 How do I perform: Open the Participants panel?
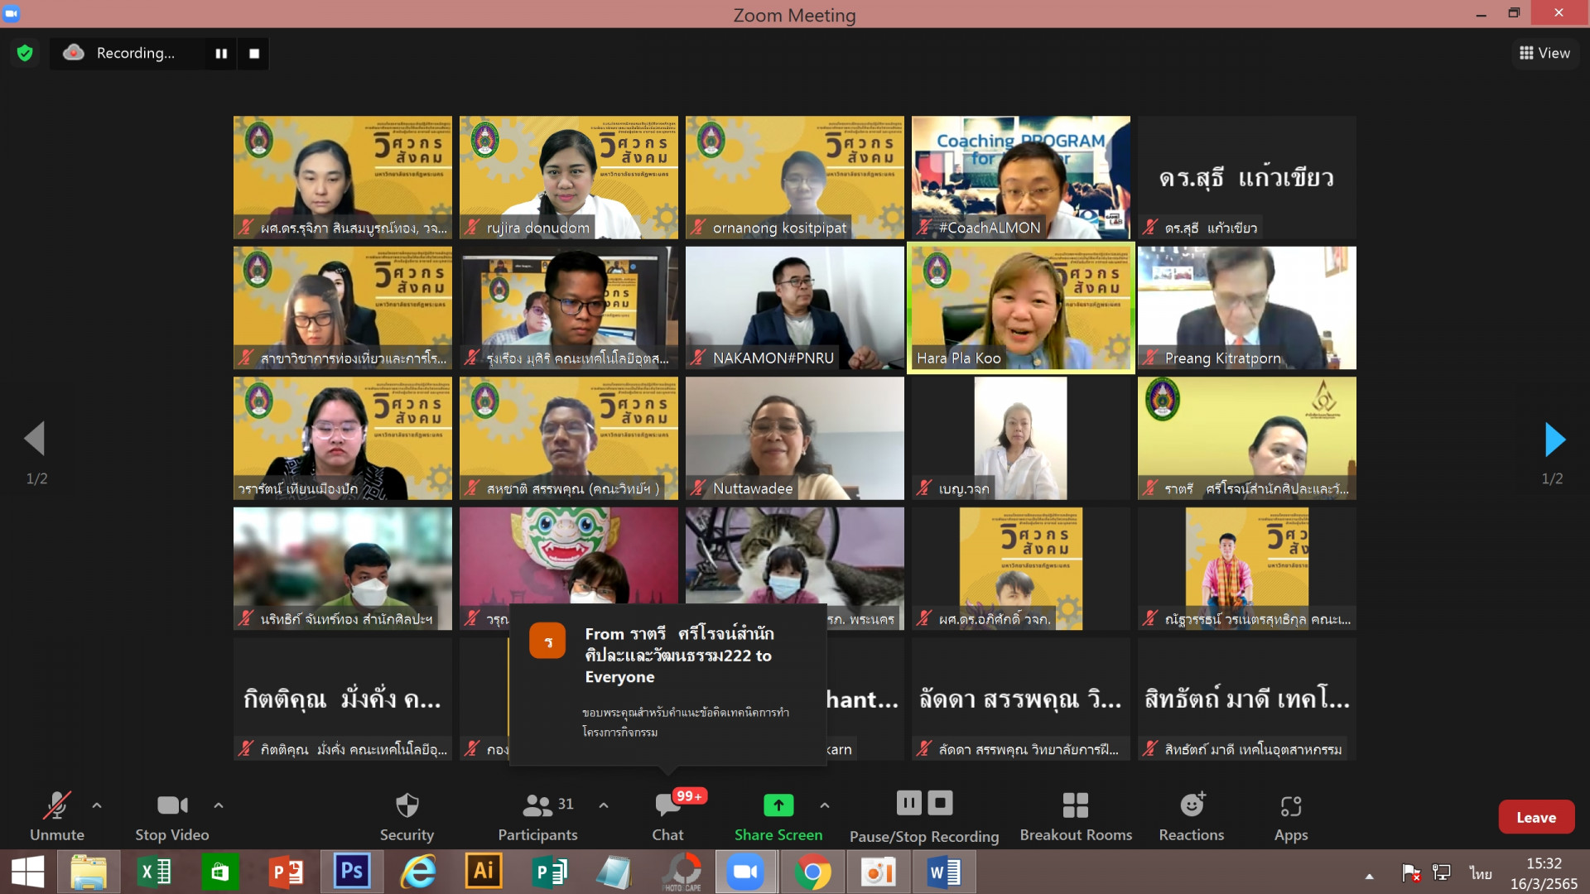[x=538, y=815]
